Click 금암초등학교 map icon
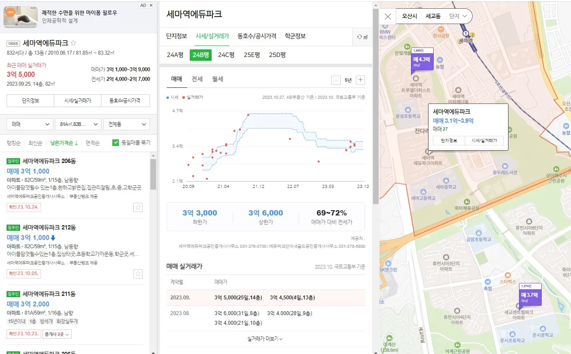This screenshot has height=354, width=571. coord(479,233)
